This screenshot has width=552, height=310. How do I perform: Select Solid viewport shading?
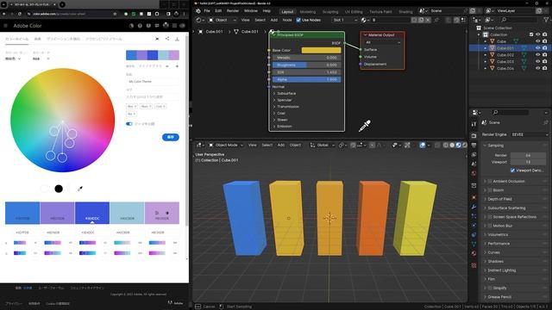tap(452, 146)
